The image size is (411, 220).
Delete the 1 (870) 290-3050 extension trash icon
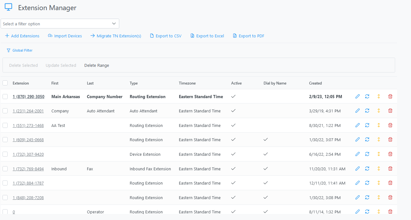[390, 97]
